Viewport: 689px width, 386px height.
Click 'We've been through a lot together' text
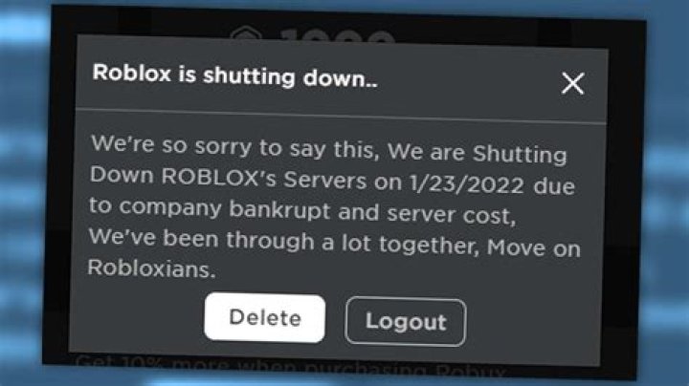[x=284, y=242]
